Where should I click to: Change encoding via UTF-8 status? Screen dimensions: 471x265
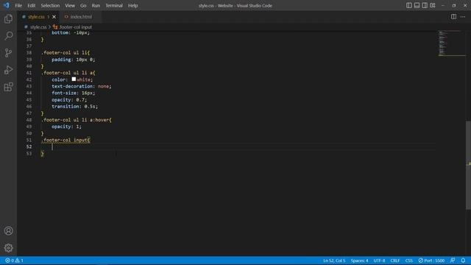pyautogui.click(x=379, y=261)
